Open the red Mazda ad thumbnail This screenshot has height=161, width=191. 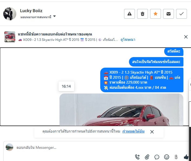[10, 37]
